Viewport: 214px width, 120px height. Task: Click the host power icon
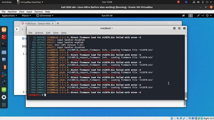click(207, 2)
